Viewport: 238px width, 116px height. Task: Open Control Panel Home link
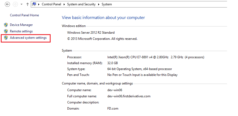click(24, 15)
